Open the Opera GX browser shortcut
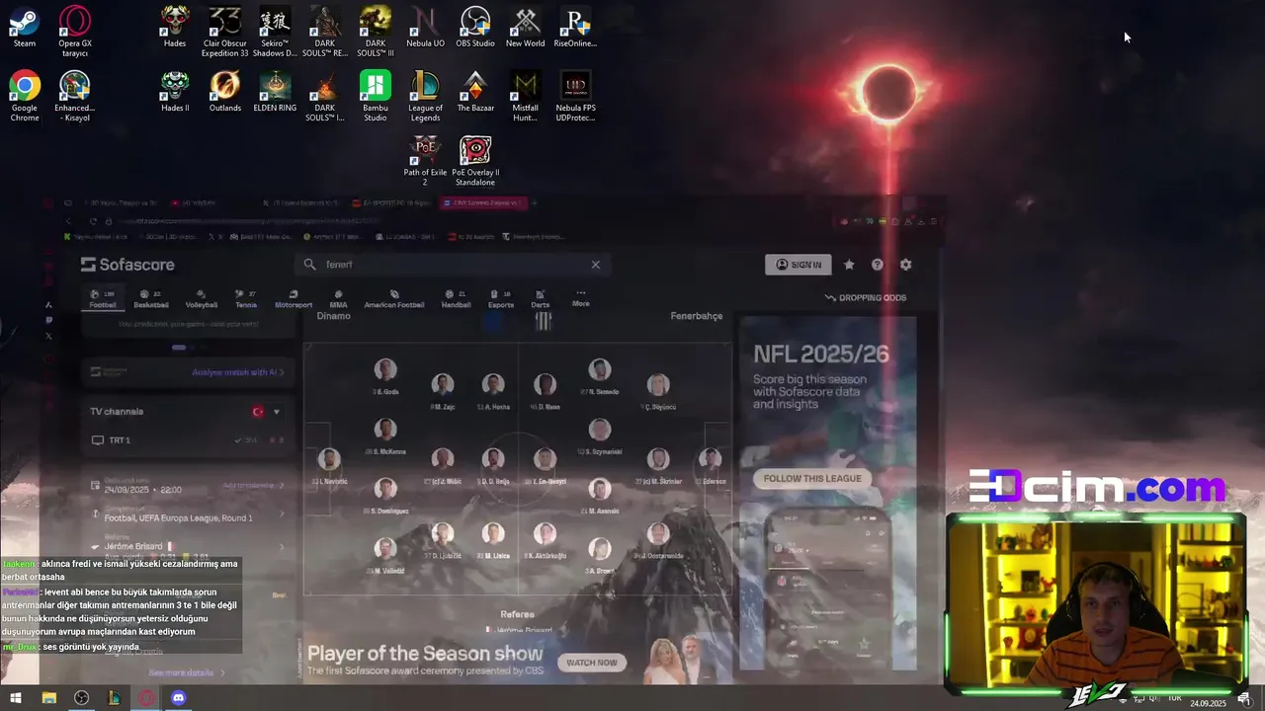1265x711 pixels. point(75,32)
